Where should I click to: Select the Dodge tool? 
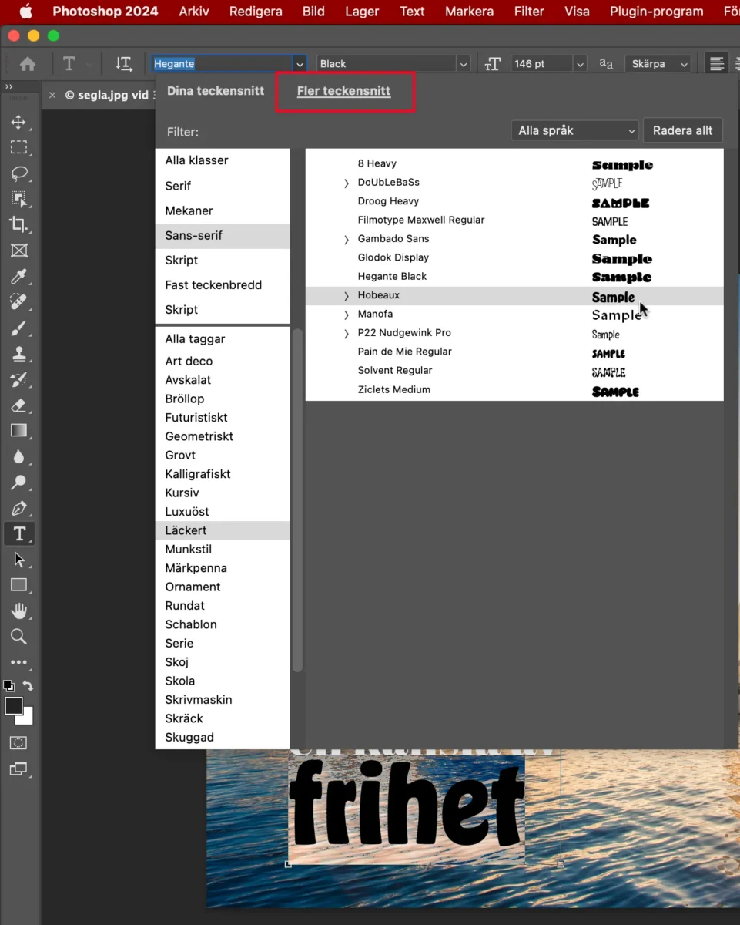pyautogui.click(x=18, y=483)
